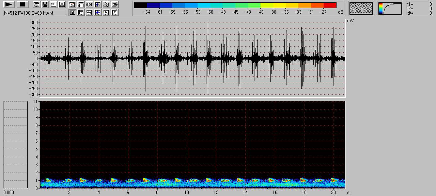Click the FFT parameters field N=512 F=100
Viewport: 436px width, 196px height.
pyautogui.click(x=34, y=13)
